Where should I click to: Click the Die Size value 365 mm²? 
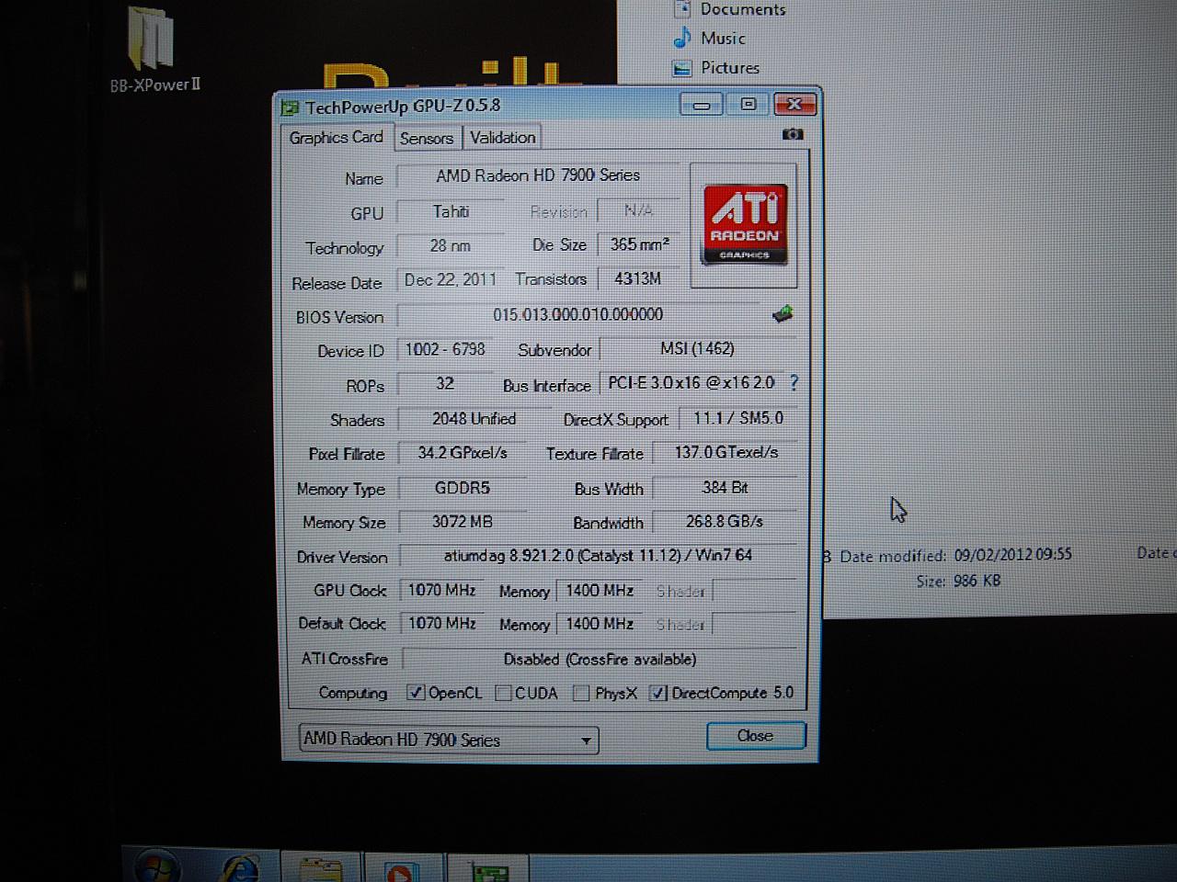click(x=639, y=245)
